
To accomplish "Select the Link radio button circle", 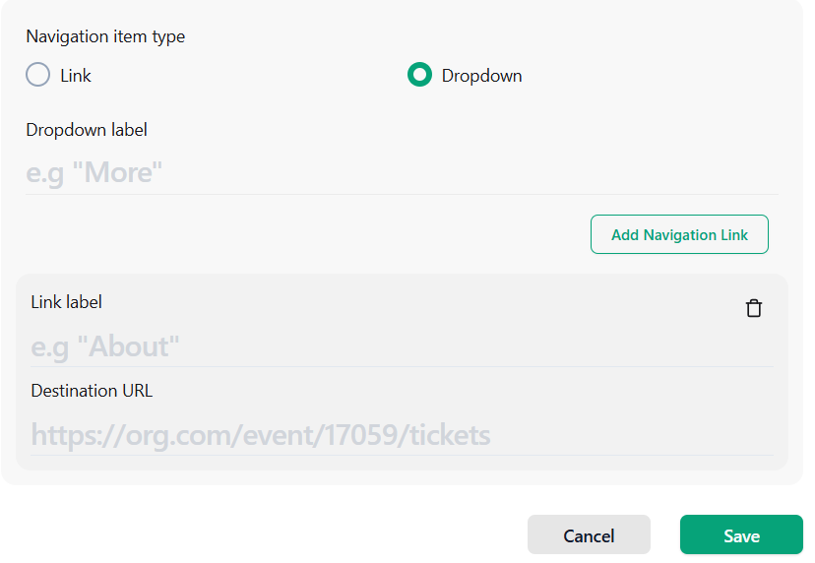I will point(38,75).
